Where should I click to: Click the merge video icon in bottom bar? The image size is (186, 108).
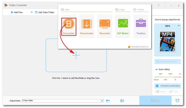click(x=122, y=101)
